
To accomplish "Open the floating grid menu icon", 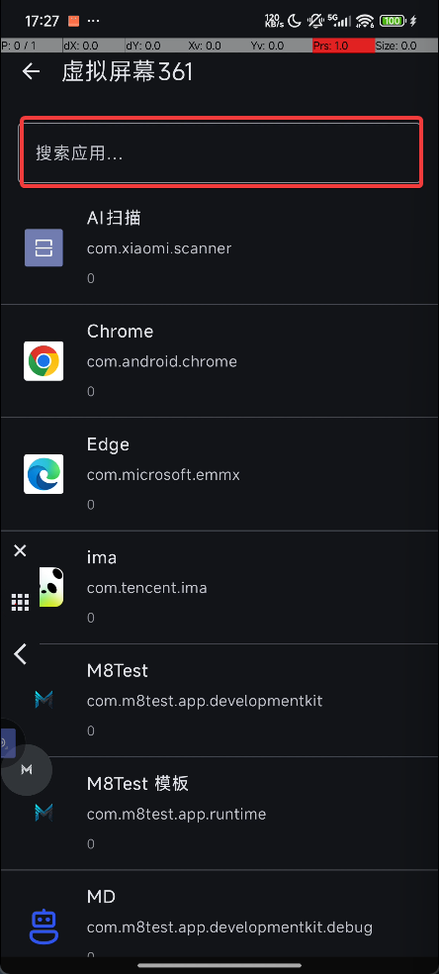I will (x=21, y=602).
